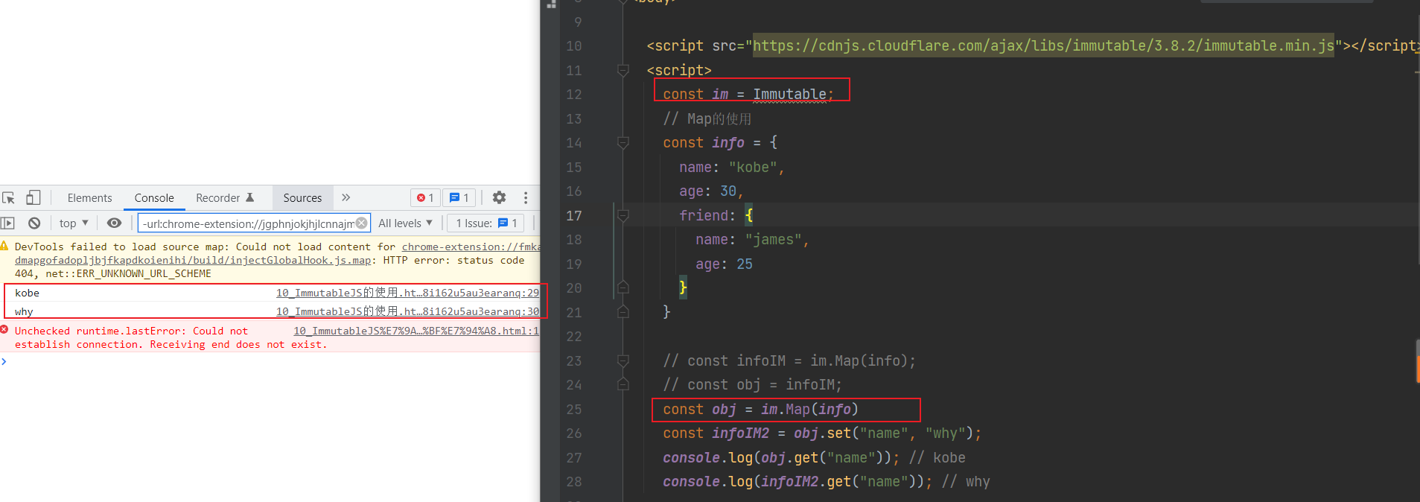Click the "kobe" string on line 15
This screenshot has height=502, width=1420.
(x=753, y=167)
